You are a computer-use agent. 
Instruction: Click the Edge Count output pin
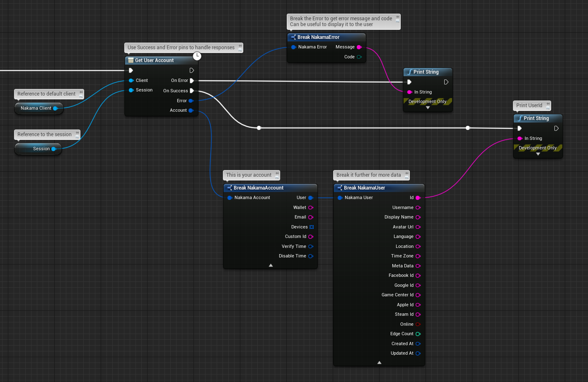click(x=418, y=334)
